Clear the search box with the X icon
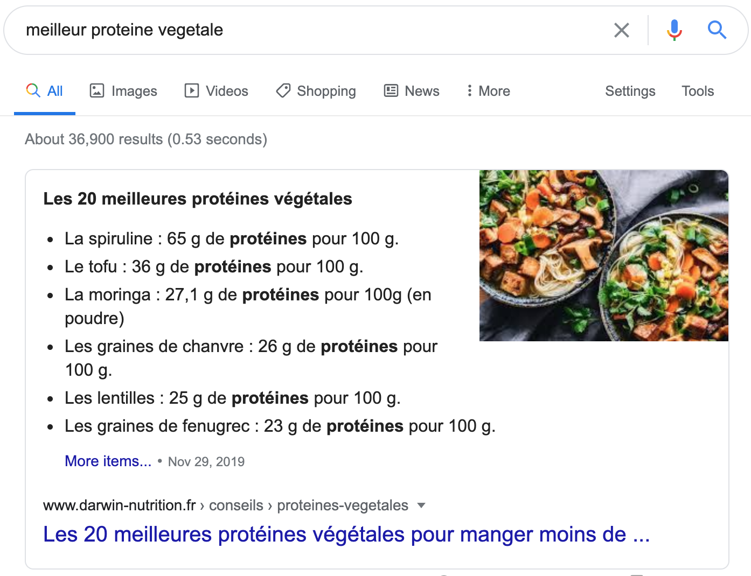 [x=622, y=30]
